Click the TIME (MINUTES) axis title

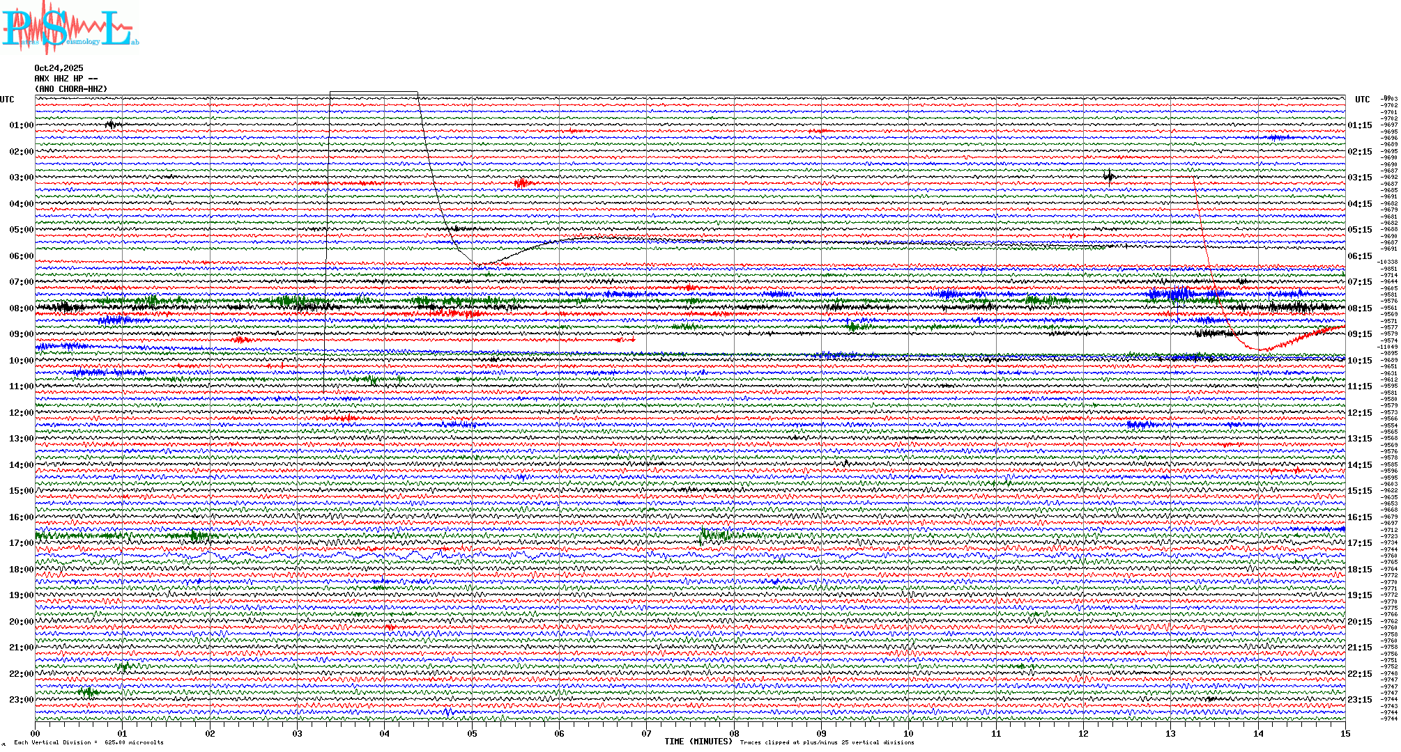click(698, 742)
